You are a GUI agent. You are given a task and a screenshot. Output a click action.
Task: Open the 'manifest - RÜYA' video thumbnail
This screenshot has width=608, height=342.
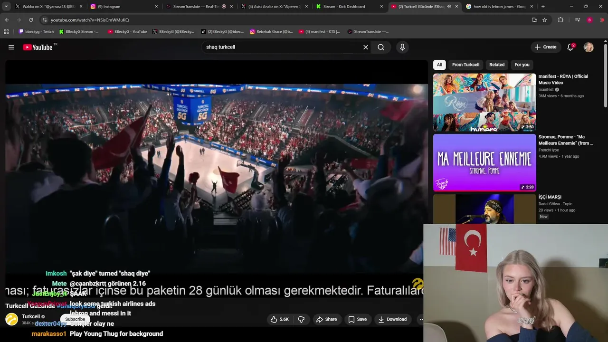click(x=484, y=102)
